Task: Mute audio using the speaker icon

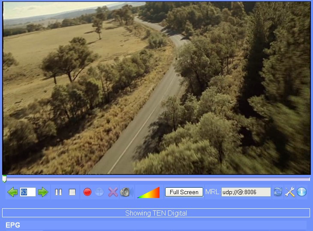Action: coord(126,192)
